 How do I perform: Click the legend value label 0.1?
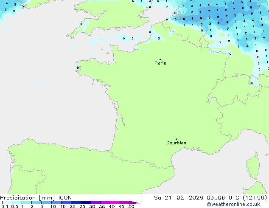[x=5, y=206]
